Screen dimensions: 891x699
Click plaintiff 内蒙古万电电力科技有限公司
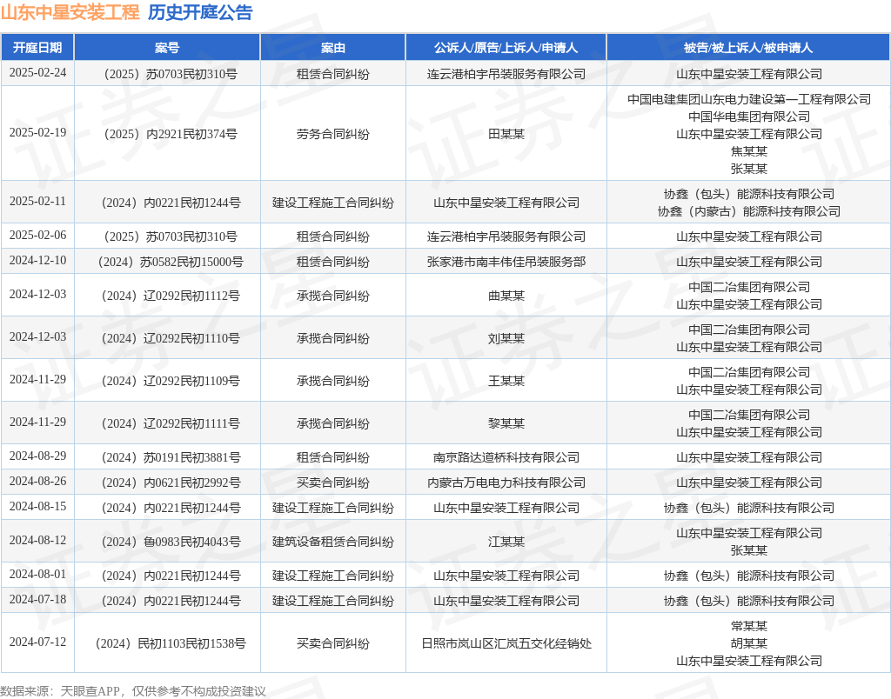[506, 483]
